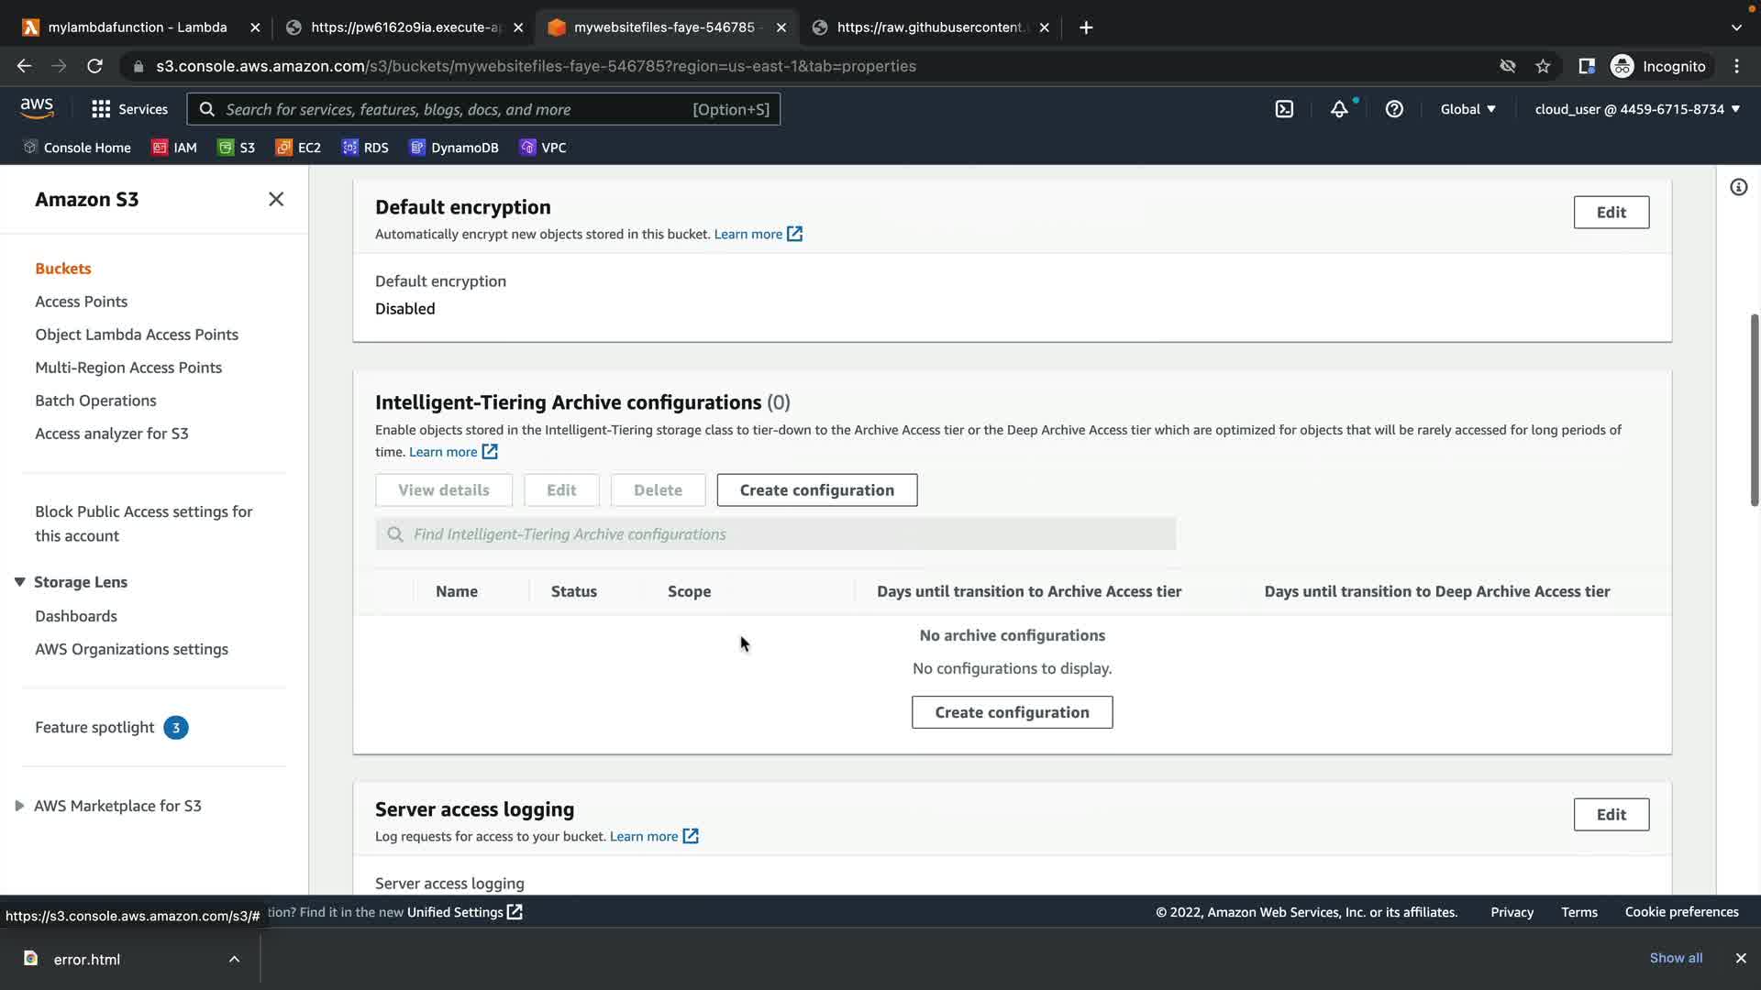Viewport: 1761px width, 990px height.
Task: Click the info panel icon at right
Action: (x=1738, y=187)
